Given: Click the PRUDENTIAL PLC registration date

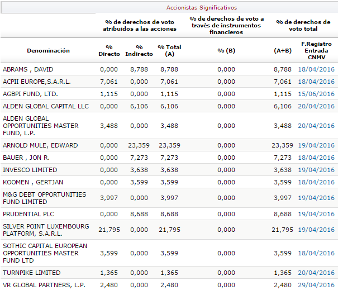Looking at the screenshot, I should (x=316, y=214).
